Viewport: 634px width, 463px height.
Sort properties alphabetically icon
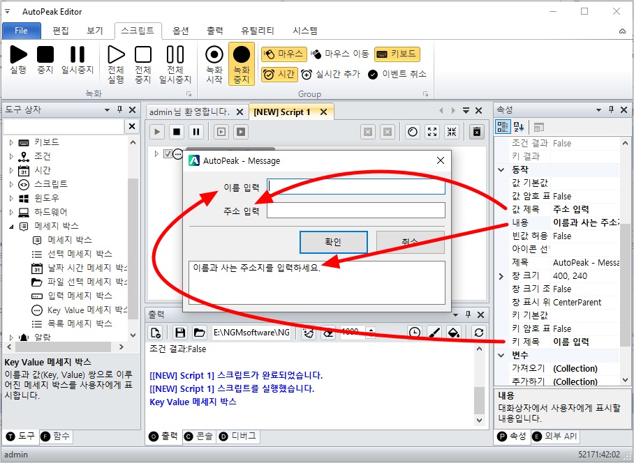pyautogui.click(x=518, y=127)
